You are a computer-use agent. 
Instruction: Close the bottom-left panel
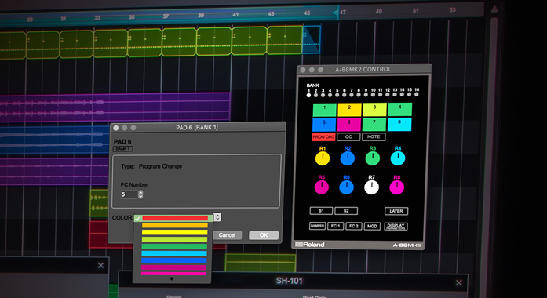coord(100,266)
